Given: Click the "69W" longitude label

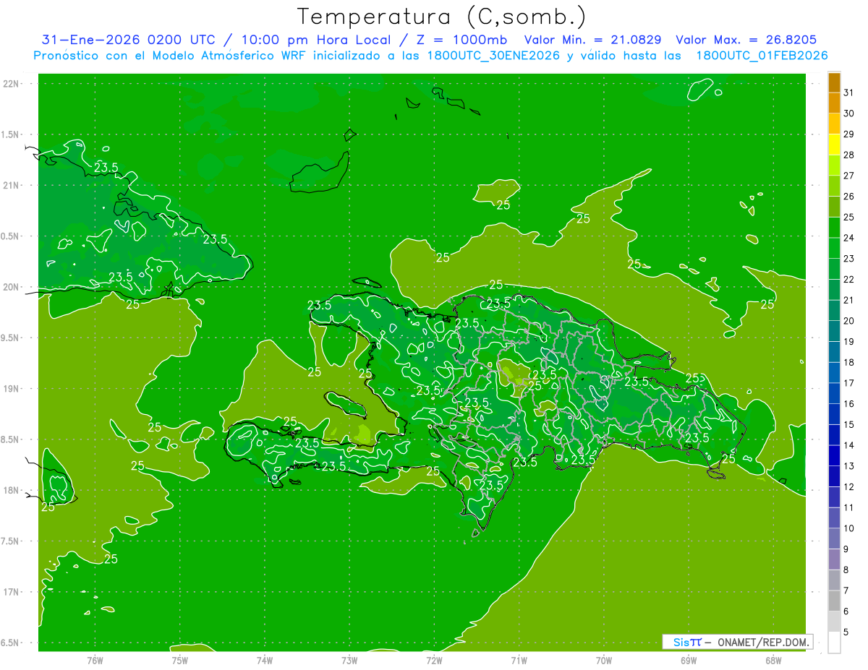Looking at the screenshot, I should click(689, 661).
